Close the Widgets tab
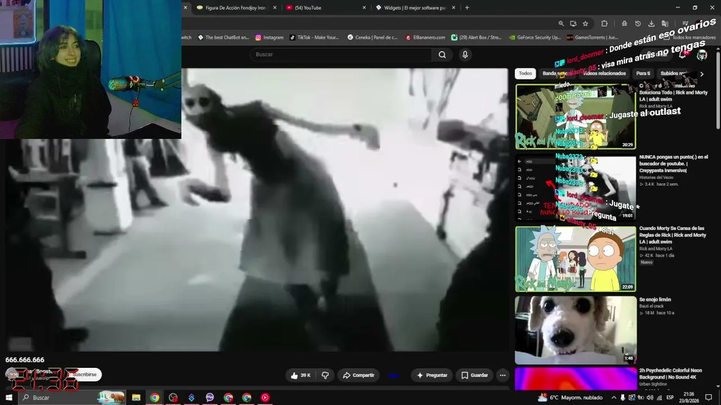Screen dimensions: 721x405 (453, 8)
